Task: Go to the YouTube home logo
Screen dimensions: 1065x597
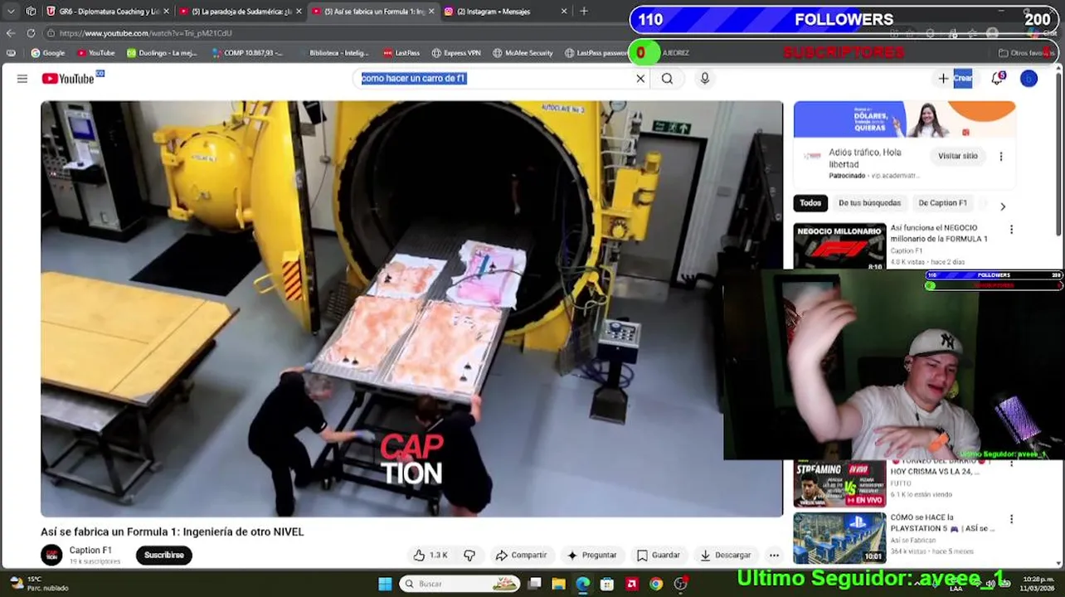Action: pos(69,78)
